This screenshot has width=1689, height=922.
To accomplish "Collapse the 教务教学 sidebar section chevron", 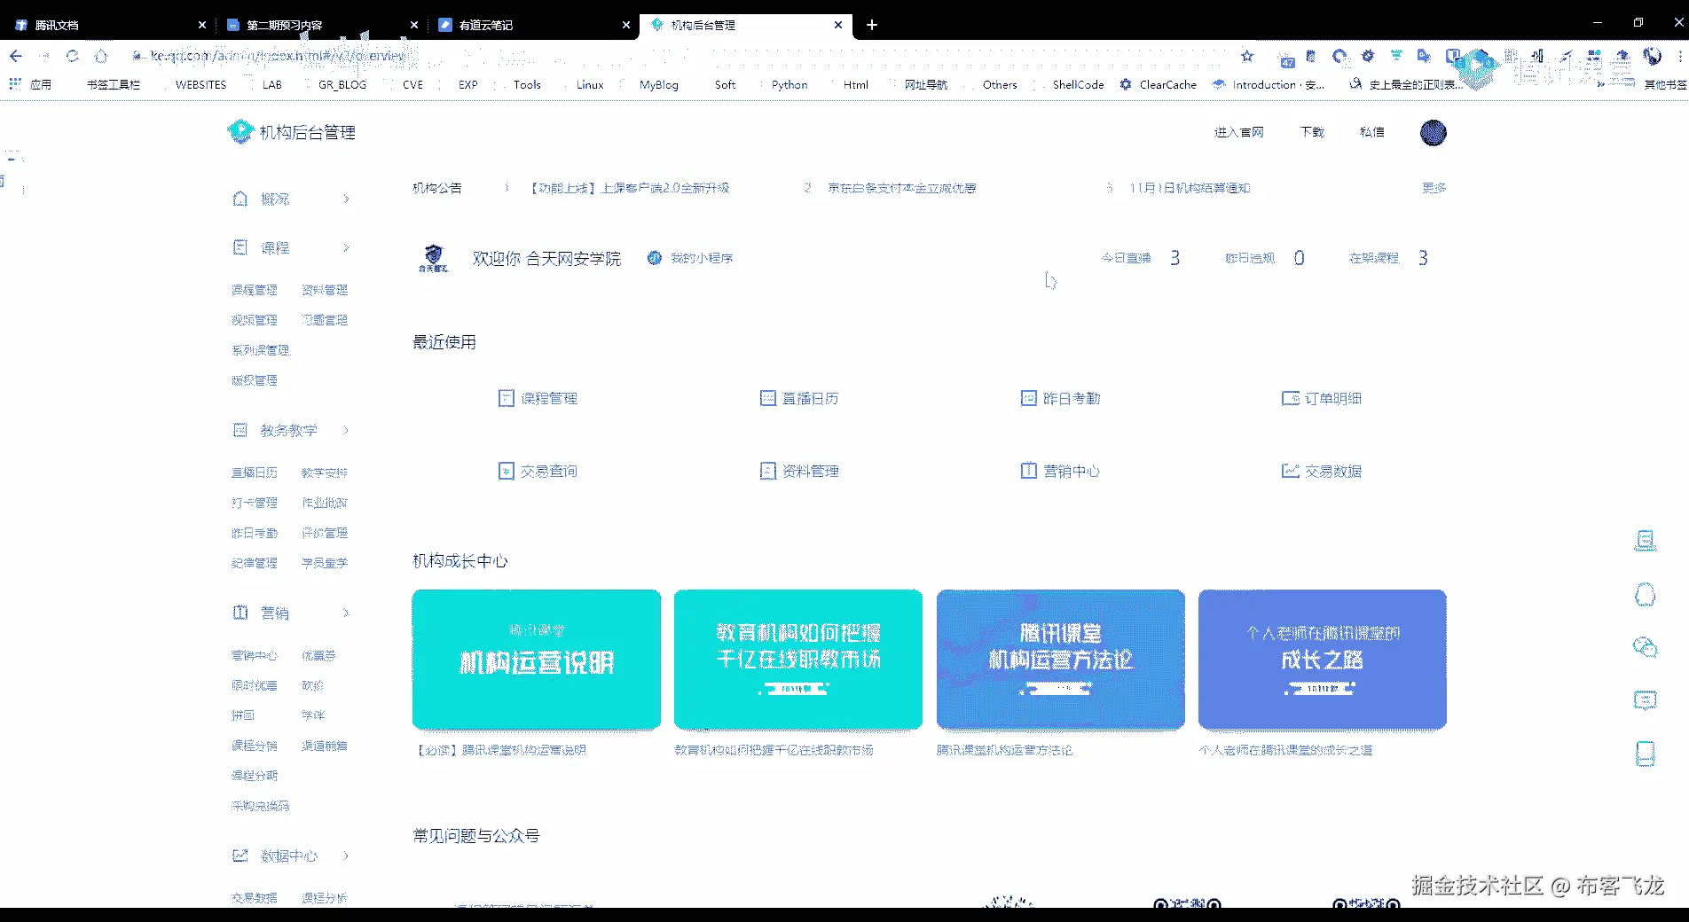I will (x=346, y=430).
